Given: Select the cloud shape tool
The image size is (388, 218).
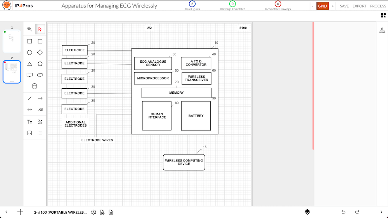Looking at the screenshot, I should click(40, 75).
